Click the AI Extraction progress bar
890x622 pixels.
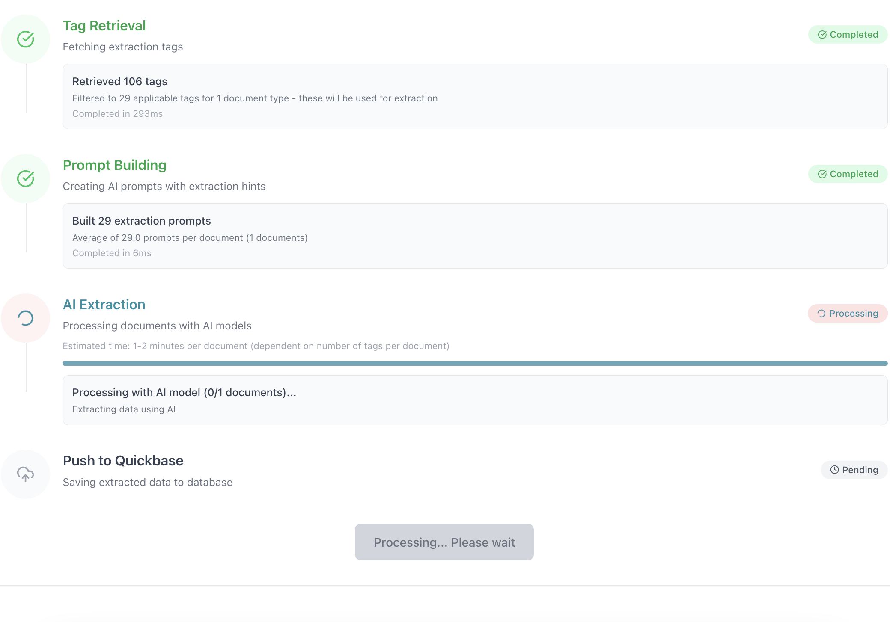pos(475,364)
